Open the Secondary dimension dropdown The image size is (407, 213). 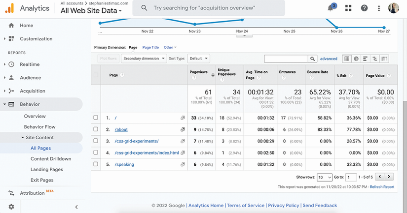pos(144,59)
